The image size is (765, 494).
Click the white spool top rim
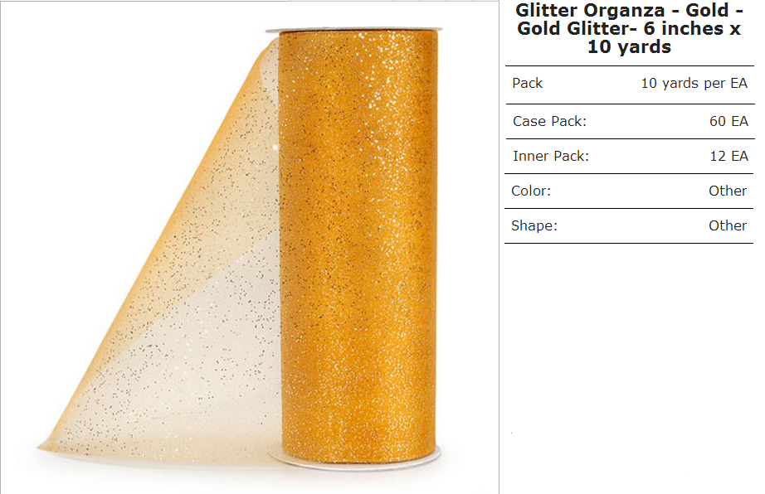point(353,30)
